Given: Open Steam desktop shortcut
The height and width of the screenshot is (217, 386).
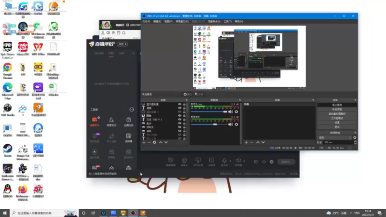Looking at the screenshot, I should pyautogui.click(x=8, y=150).
